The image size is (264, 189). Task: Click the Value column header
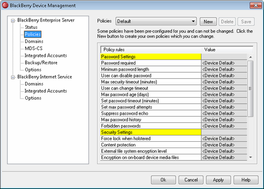pyautogui.click(x=227, y=50)
